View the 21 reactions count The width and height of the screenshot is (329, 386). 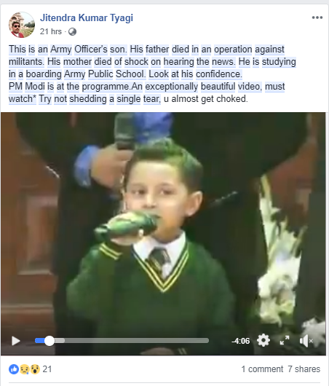coord(47,369)
